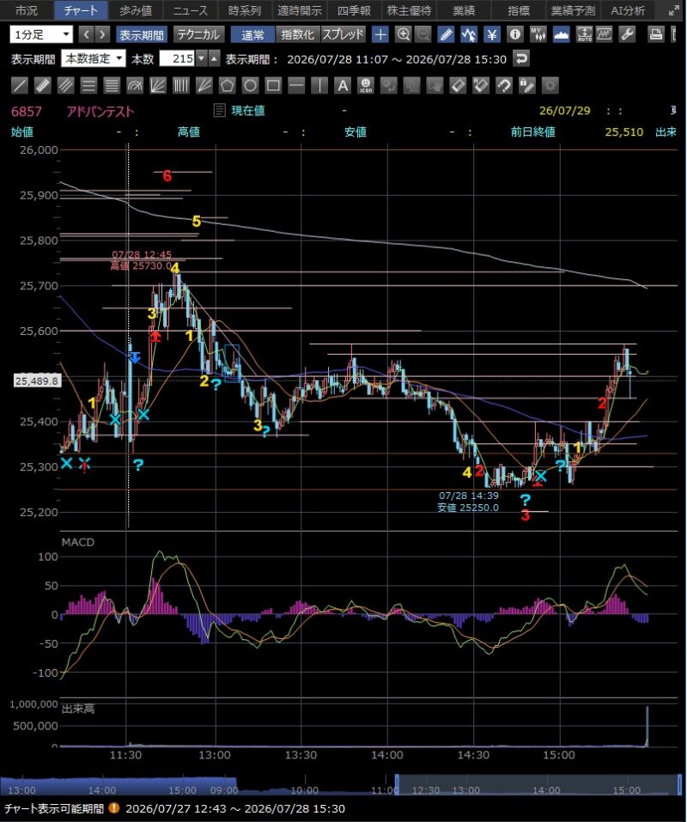This screenshot has height=822, width=687.
Task: Click the AUTO scale icon
Action: [584, 35]
